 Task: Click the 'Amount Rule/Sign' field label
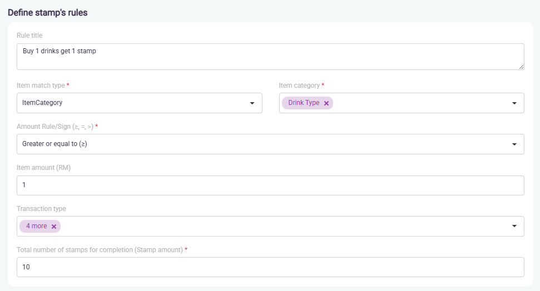pyautogui.click(x=55, y=127)
